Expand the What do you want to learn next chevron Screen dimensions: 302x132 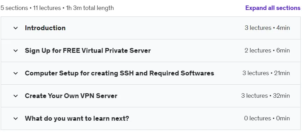pos(16,119)
